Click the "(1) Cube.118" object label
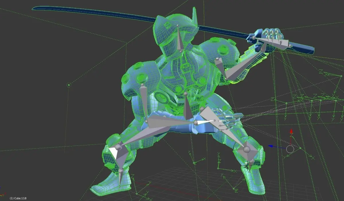Screen dimensions: 344x201 click(x=18, y=198)
